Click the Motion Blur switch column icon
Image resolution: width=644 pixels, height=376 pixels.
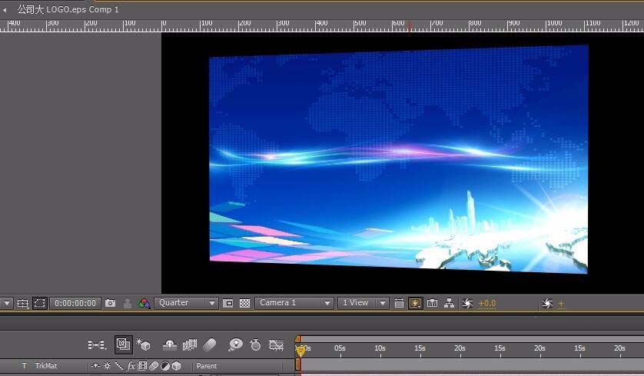(154, 365)
